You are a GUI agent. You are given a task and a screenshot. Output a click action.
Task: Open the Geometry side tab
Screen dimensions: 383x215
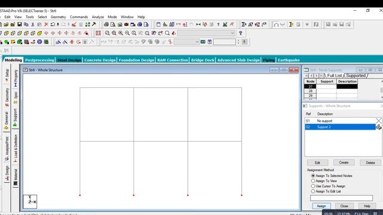(x=7, y=97)
